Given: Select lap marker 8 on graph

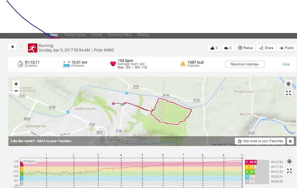Looking at the screenshot, I should [202, 155].
